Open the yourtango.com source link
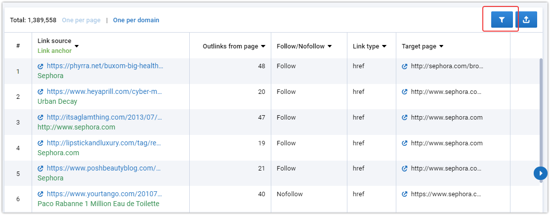This screenshot has width=550, height=215. point(105,194)
